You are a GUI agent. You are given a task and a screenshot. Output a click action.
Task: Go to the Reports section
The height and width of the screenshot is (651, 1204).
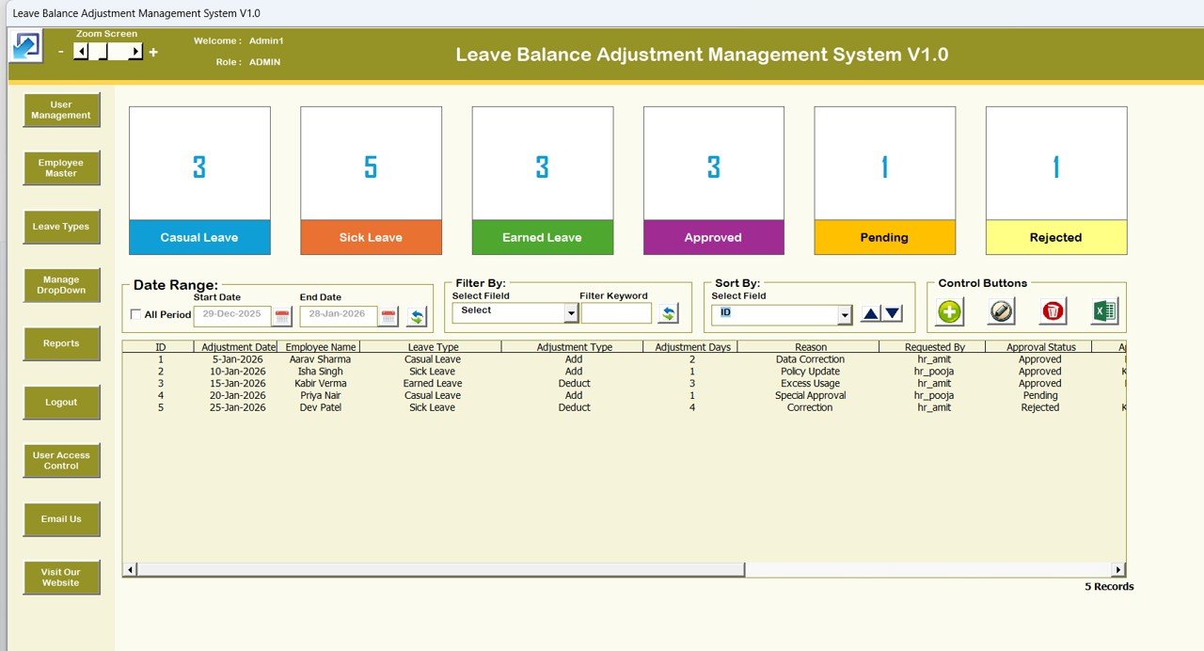click(60, 343)
